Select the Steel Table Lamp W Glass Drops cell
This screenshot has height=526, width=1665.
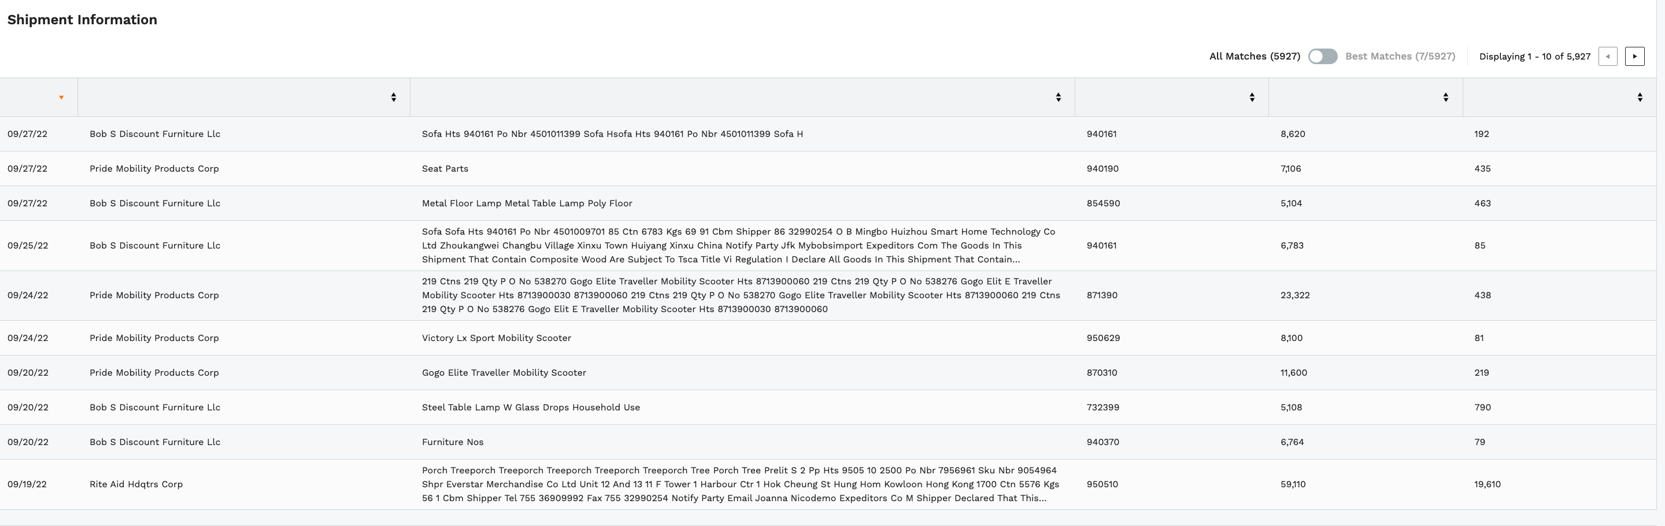click(531, 408)
